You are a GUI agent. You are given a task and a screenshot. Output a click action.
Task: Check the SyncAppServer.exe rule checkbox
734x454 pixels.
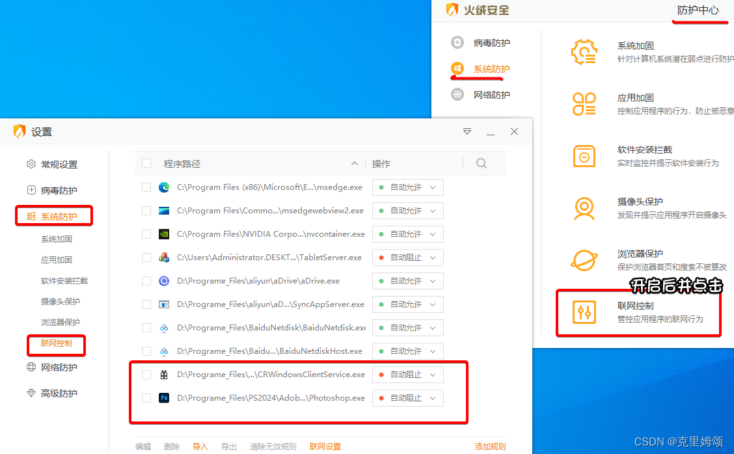[146, 304]
